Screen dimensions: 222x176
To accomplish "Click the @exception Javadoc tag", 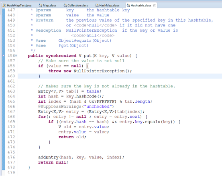I will (x=48, y=30).
